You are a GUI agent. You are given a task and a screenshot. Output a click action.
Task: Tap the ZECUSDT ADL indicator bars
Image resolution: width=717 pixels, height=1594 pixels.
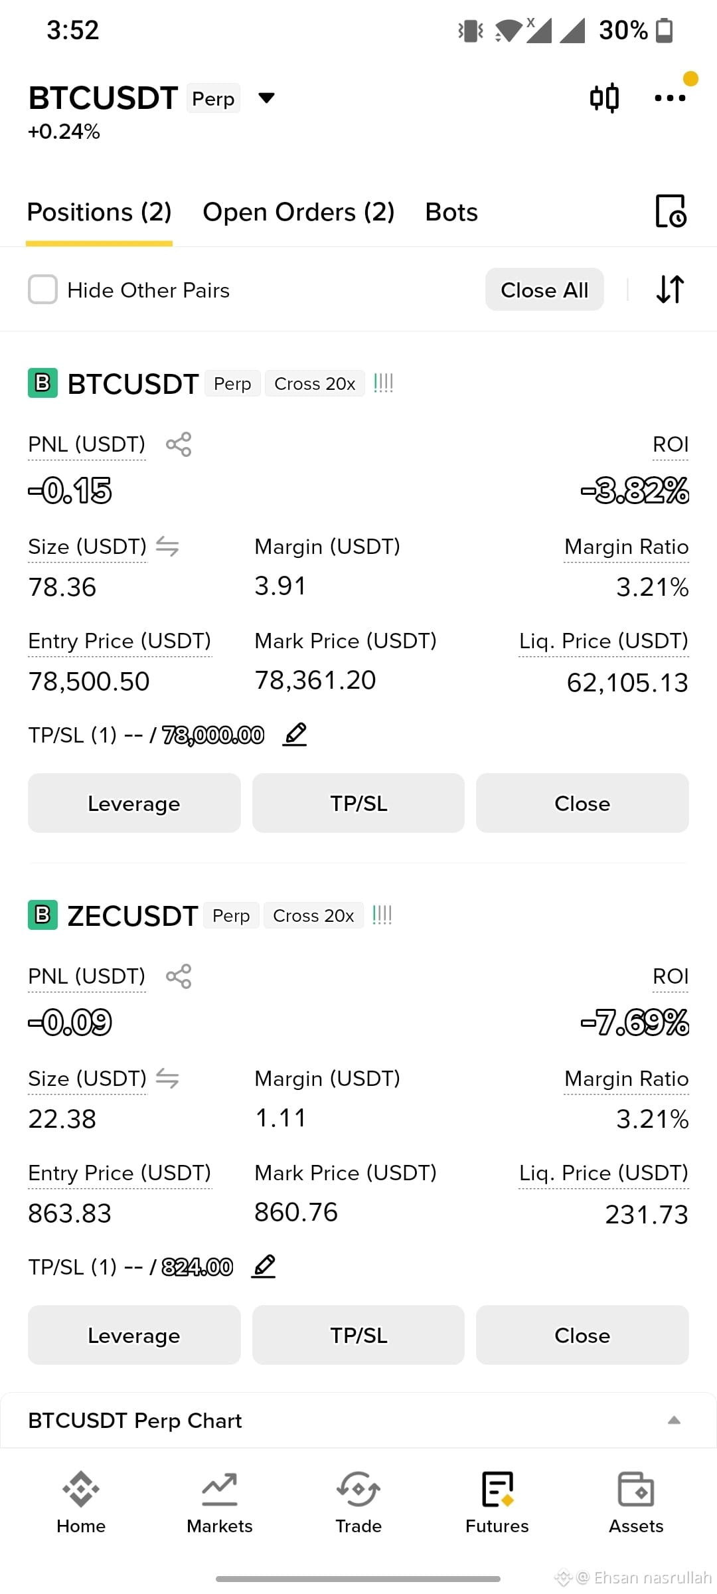coord(382,915)
